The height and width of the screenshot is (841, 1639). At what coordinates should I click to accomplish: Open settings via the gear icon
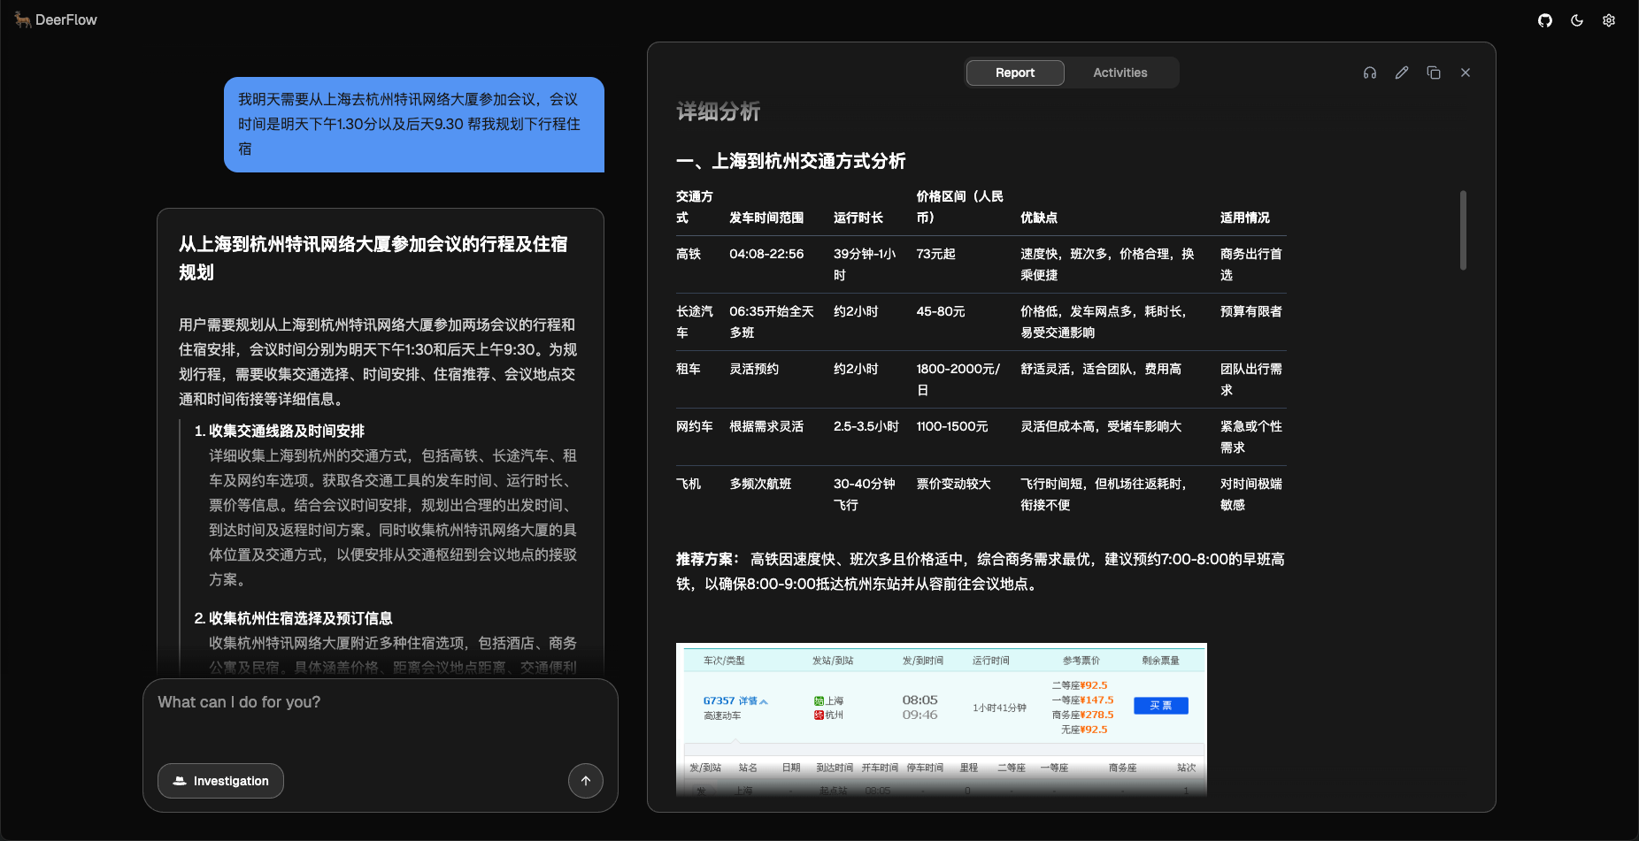1609,20
